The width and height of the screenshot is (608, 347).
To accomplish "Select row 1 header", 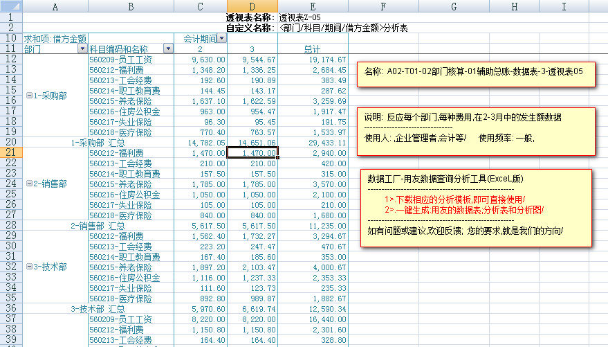I will point(11,17).
